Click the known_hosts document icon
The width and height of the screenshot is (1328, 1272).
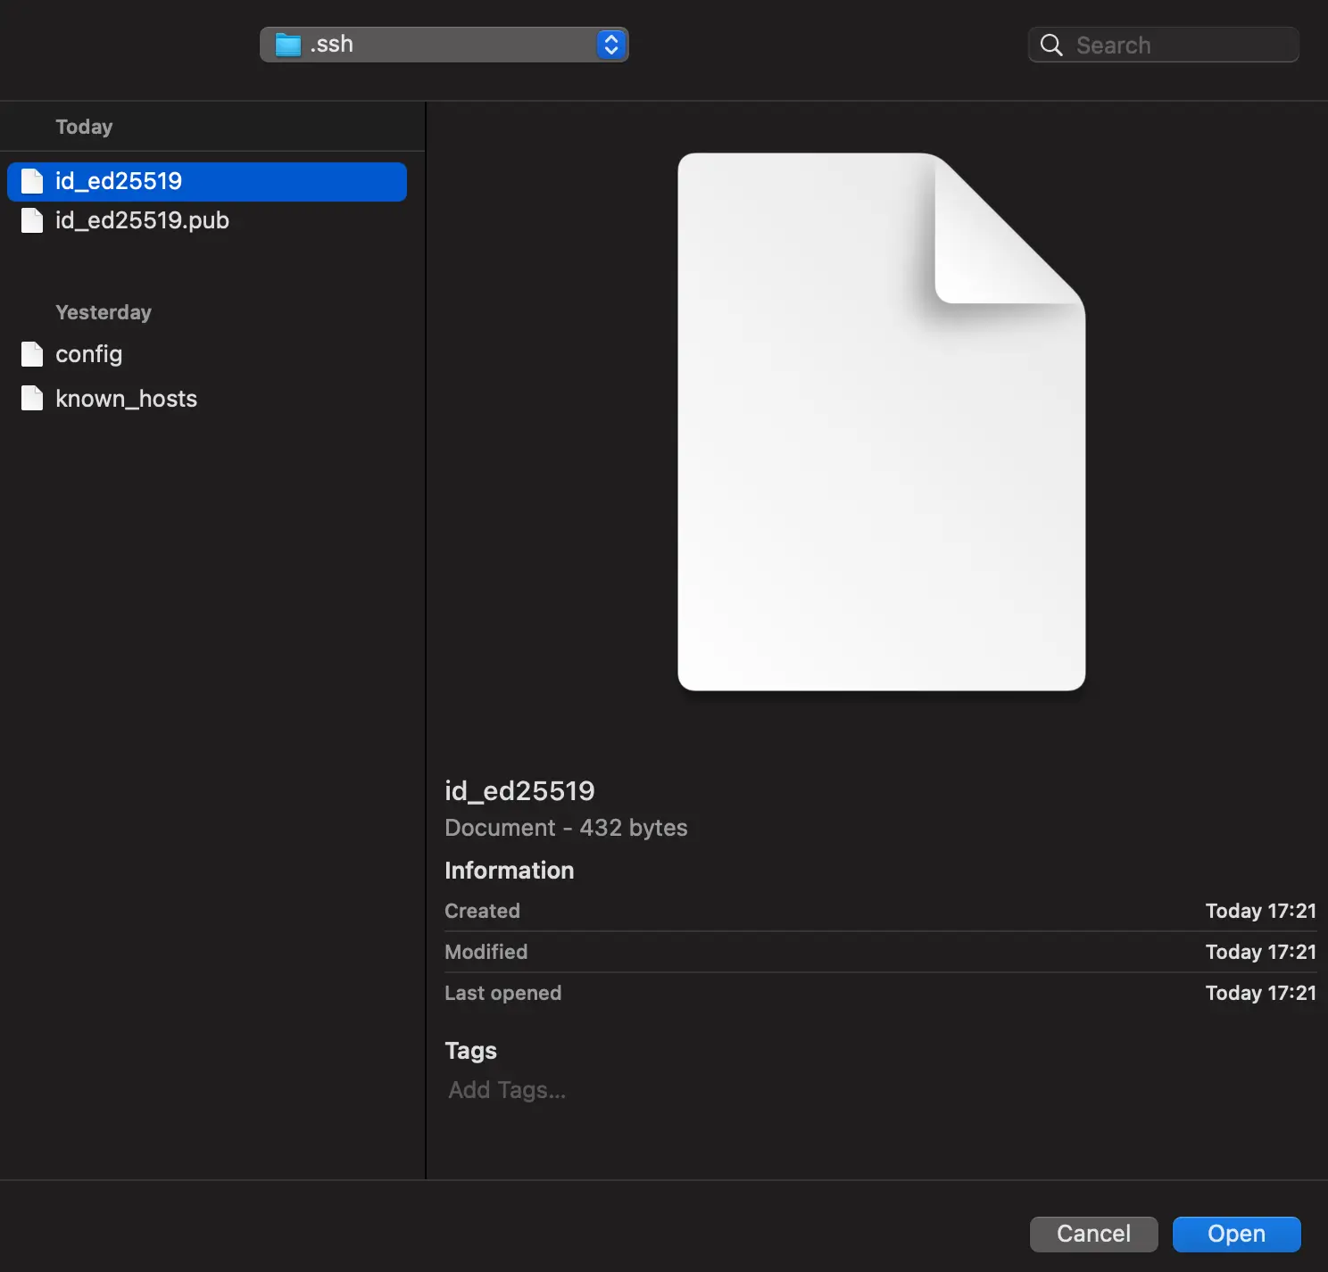coord(32,398)
